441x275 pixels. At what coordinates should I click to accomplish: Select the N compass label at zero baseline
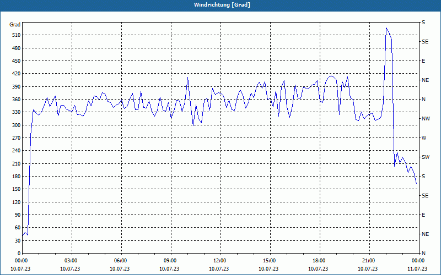[423, 254]
